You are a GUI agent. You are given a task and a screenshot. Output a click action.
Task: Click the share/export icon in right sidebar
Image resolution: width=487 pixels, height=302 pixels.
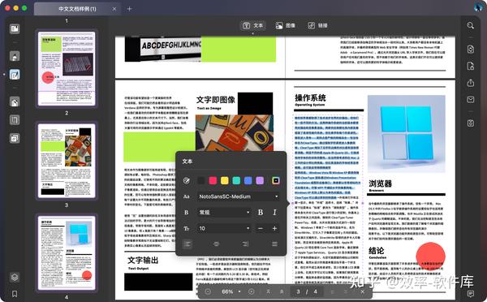(x=471, y=83)
